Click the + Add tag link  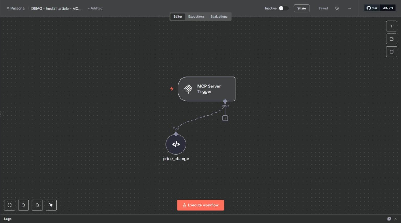95,8
